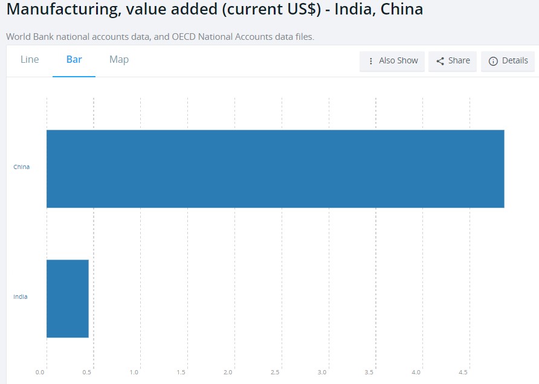Click the World Bank data source subtitle

click(160, 37)
